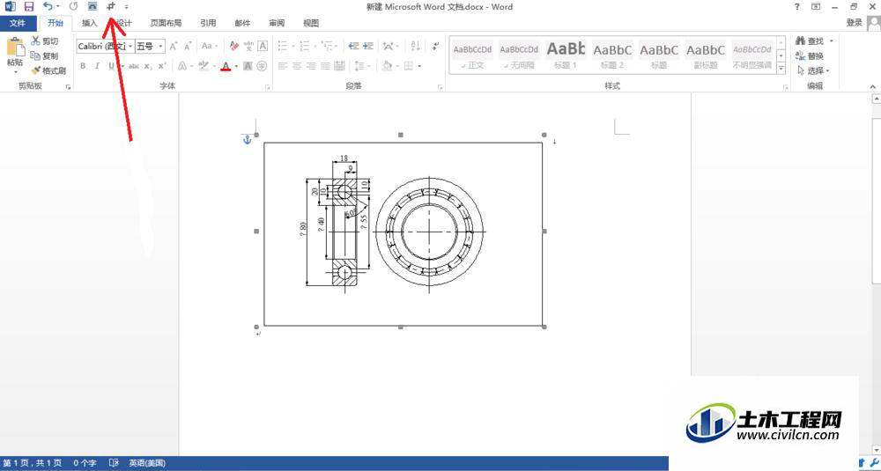881x471 pixels.
Task: Click the anchor icon beside the image
Action: click(x=247, y=139)
